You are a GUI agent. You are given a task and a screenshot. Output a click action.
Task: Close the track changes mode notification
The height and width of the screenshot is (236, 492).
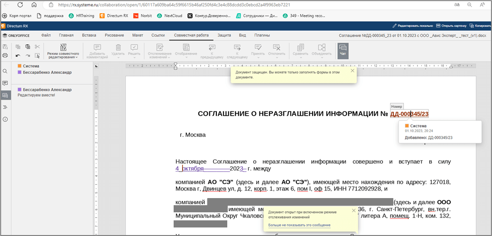tap(353, 210)
